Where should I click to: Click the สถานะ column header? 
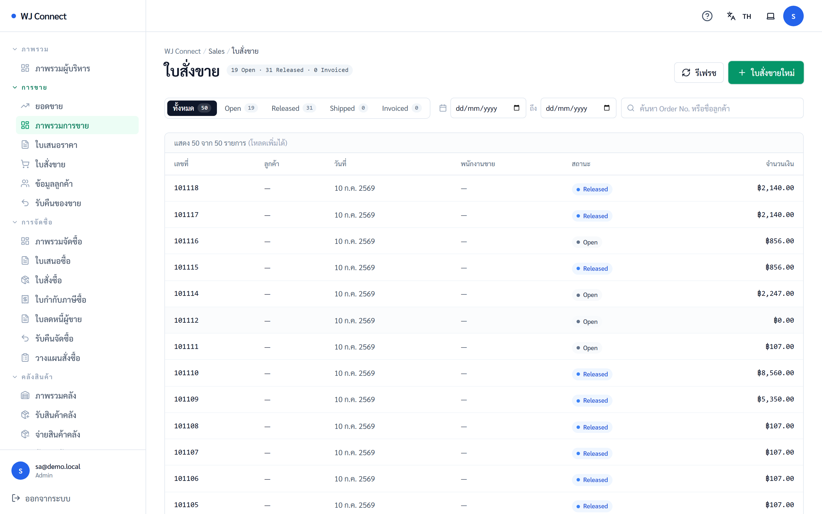point(581,164)
